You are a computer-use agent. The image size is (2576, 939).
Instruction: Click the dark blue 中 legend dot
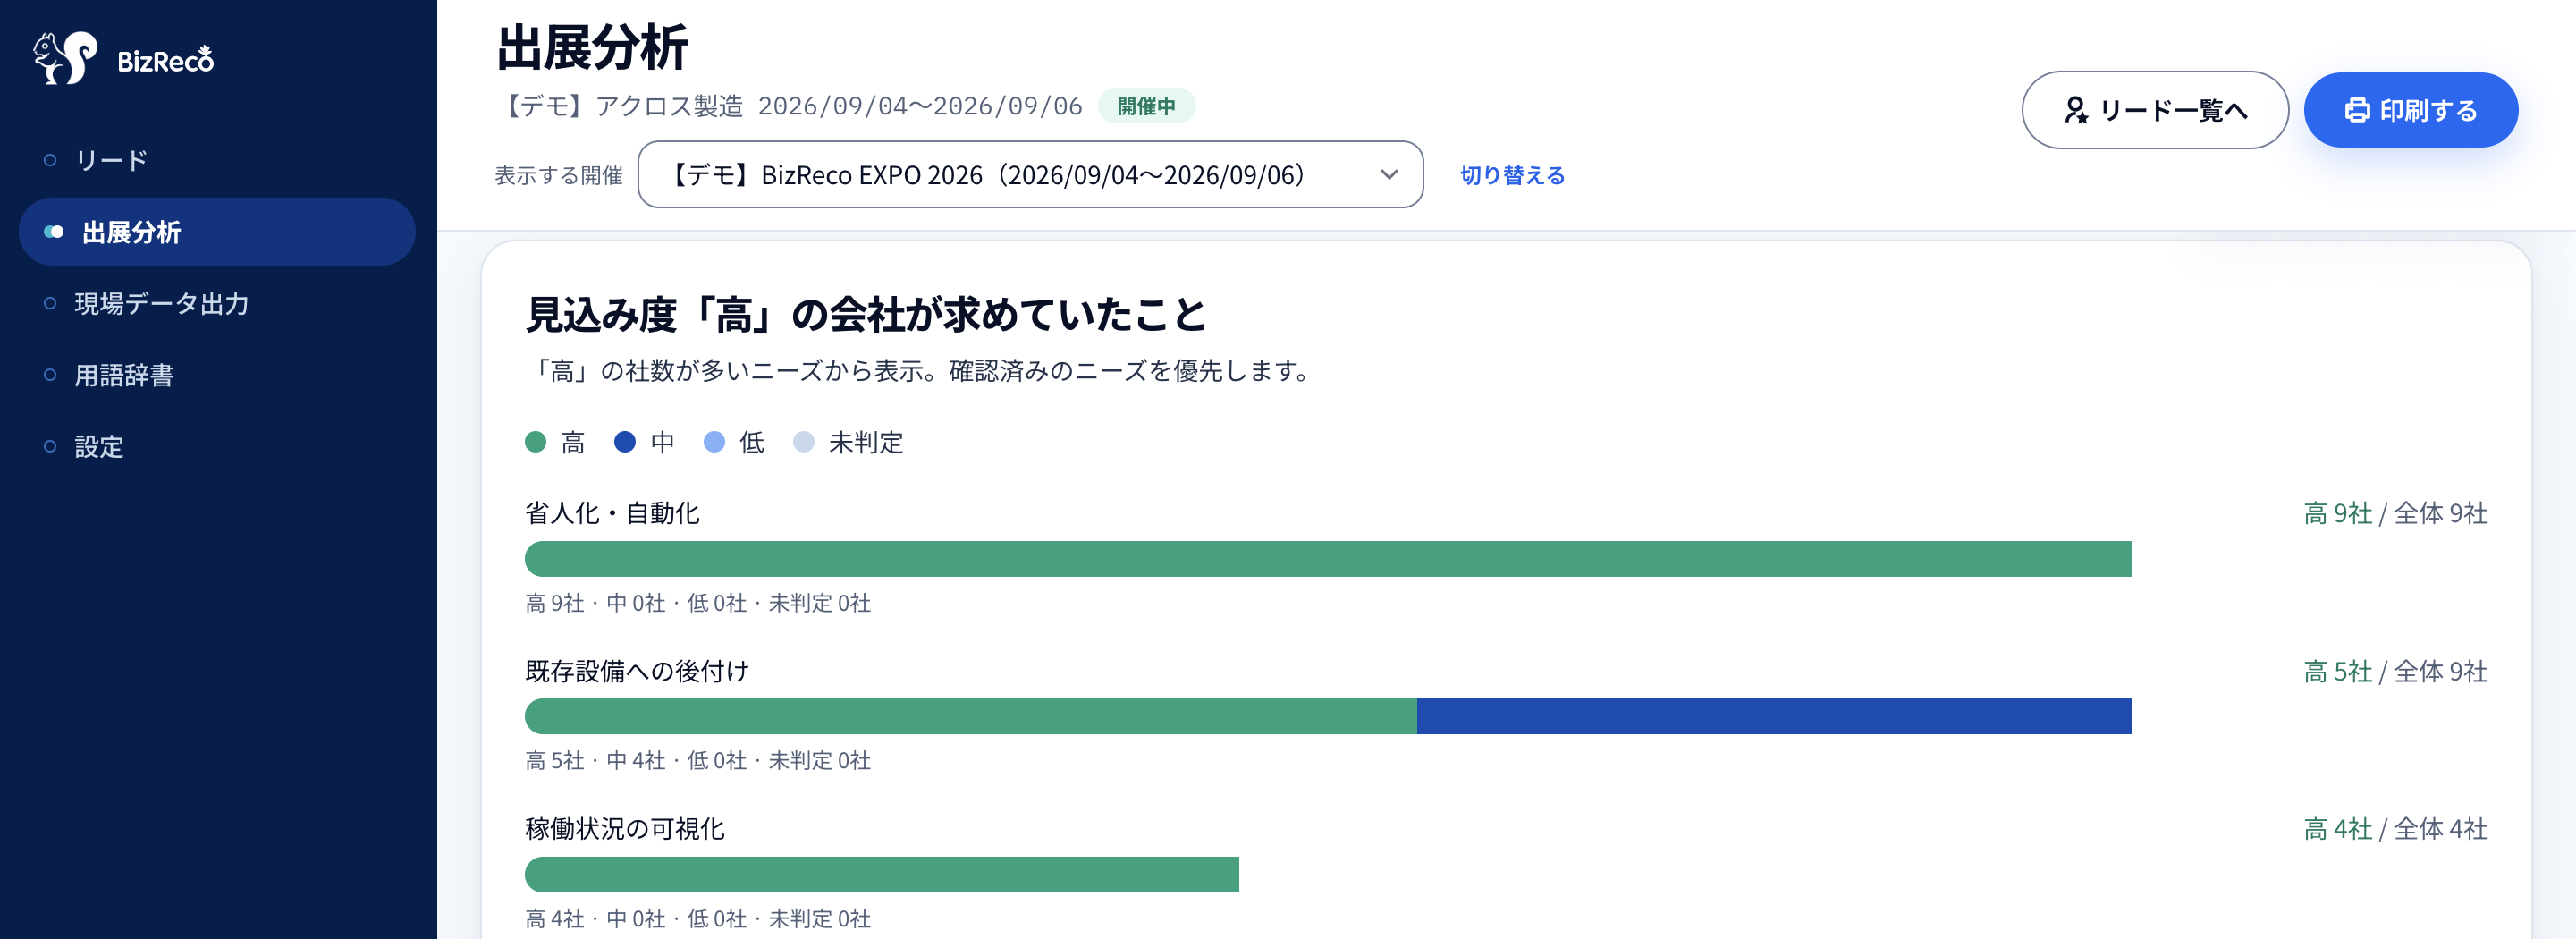pos(625,442)
